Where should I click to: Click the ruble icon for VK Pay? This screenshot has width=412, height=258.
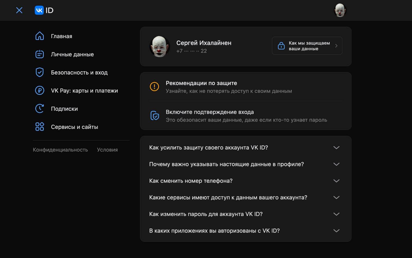coord(39,91)
